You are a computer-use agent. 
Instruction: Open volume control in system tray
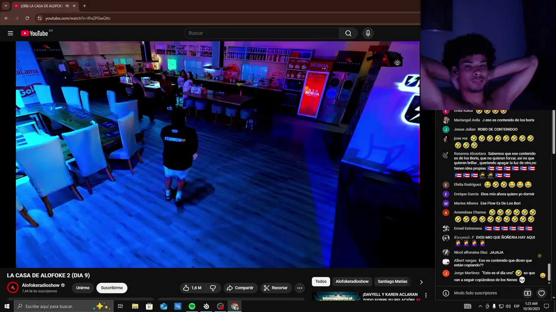(x=508, y=306)
